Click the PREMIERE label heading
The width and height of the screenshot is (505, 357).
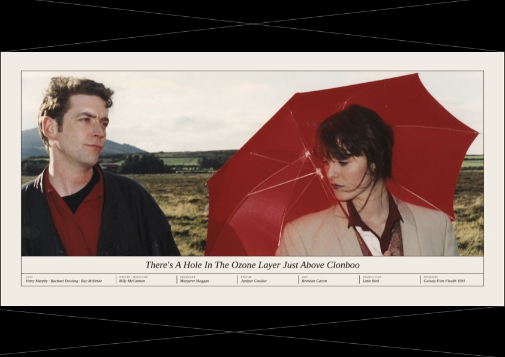click(x=431, y=277)
